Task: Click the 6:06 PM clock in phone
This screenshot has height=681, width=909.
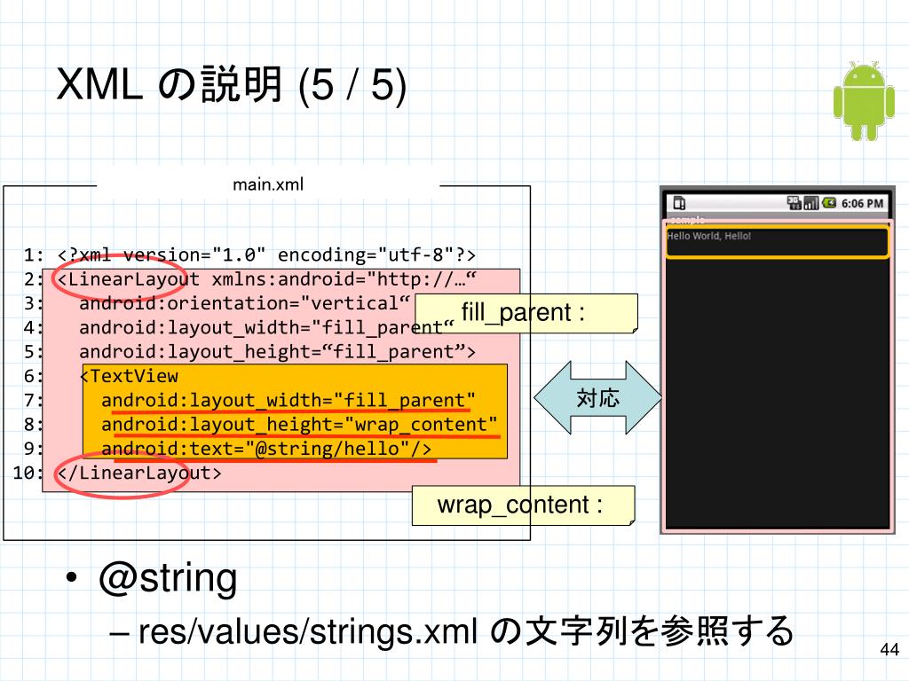Action: click(x=862, y=203)
